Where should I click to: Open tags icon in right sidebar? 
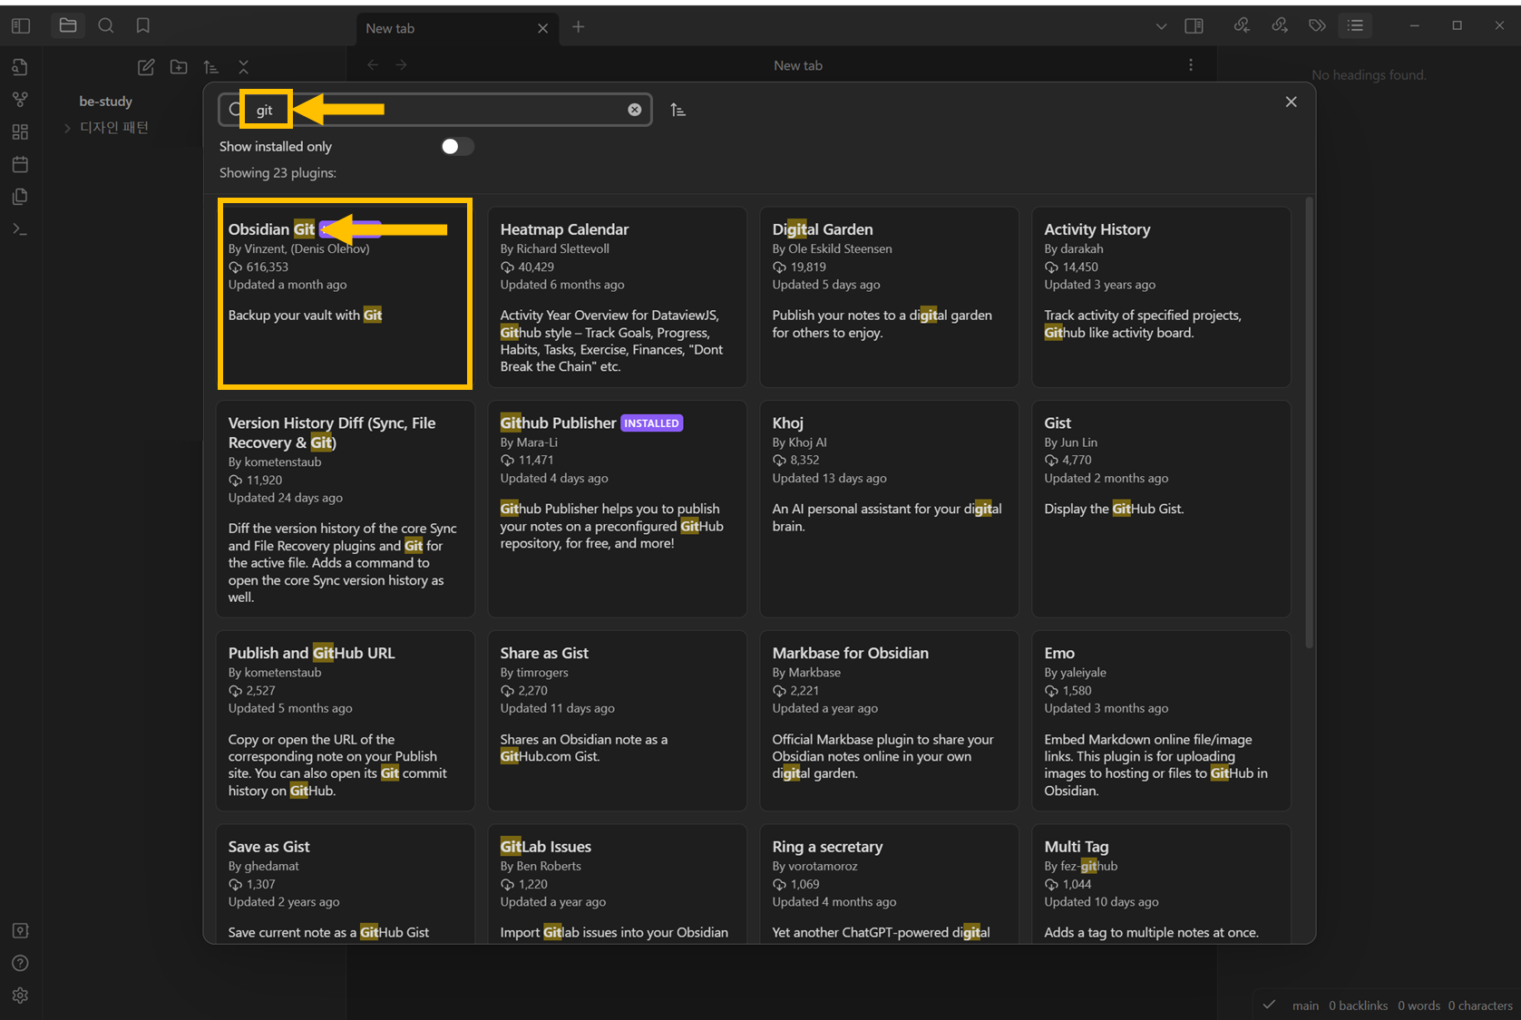[1317, 25]
